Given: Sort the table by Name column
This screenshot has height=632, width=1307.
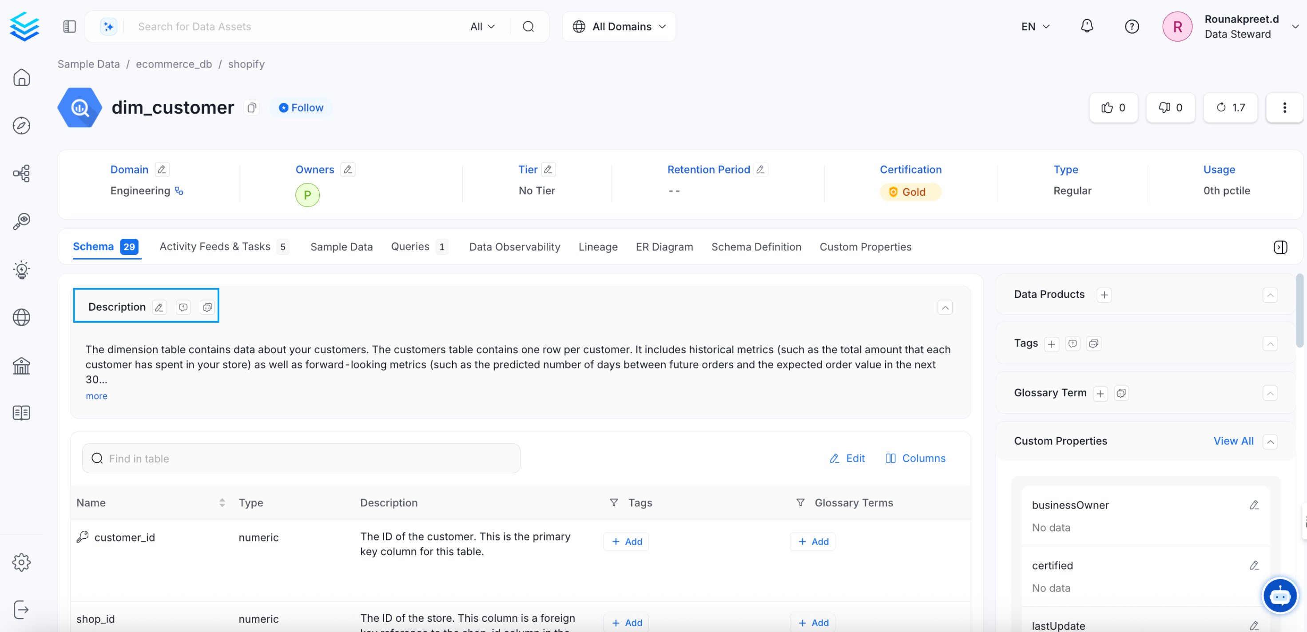Looking at the screenshot, I should [222, 503].
